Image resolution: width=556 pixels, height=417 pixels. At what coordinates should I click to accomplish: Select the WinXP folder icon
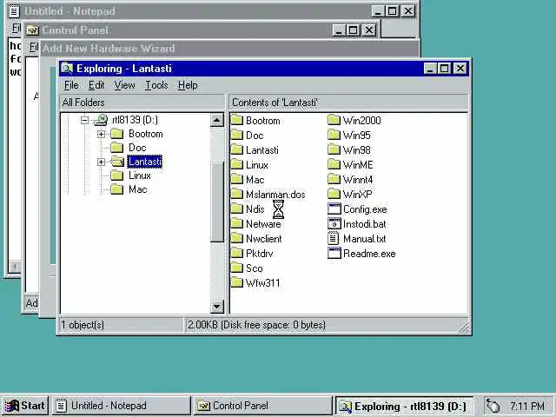[x=334, y=195]
